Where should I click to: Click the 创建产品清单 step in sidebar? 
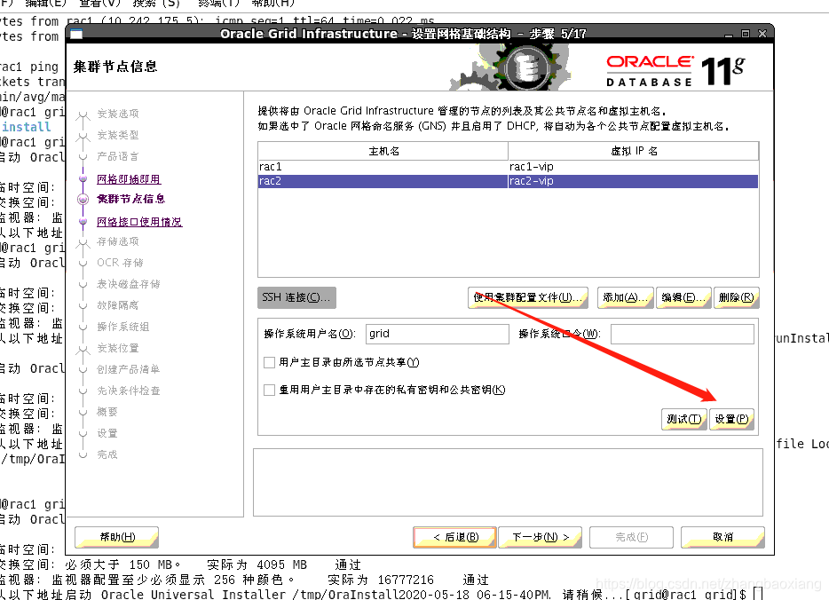pyautogui.click(x=129, y=369)
